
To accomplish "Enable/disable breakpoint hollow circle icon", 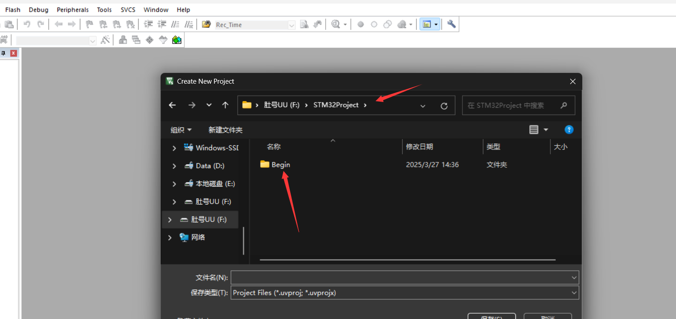I will (x=374, y=24).
